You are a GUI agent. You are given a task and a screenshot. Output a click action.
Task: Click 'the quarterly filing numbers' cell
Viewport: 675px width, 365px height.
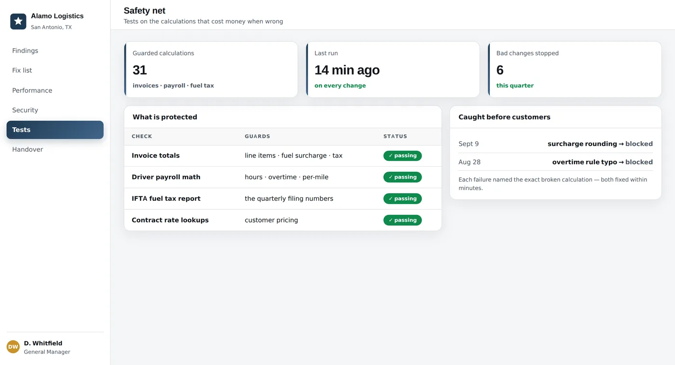click(289, 198)
